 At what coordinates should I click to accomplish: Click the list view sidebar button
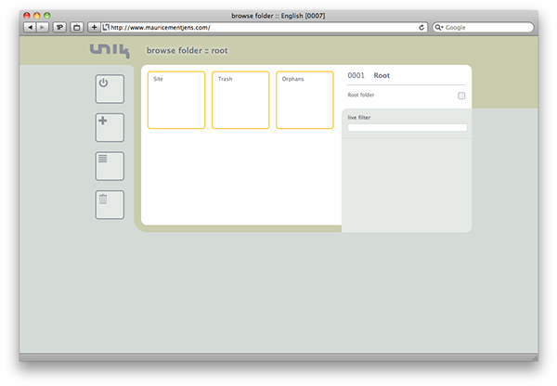click(x=110, y=166)
